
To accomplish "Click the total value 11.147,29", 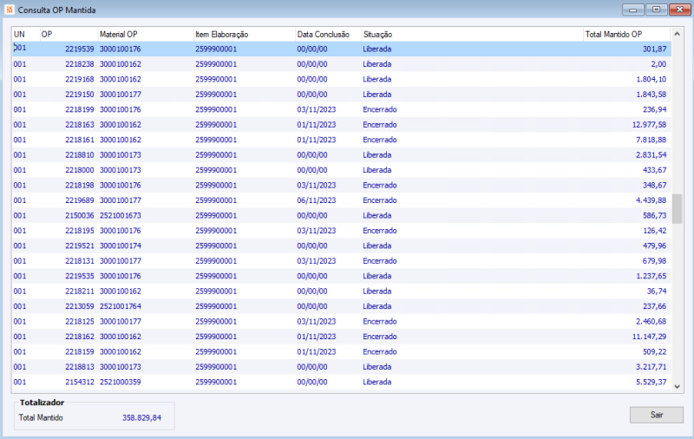I will [x=649, y=337].
